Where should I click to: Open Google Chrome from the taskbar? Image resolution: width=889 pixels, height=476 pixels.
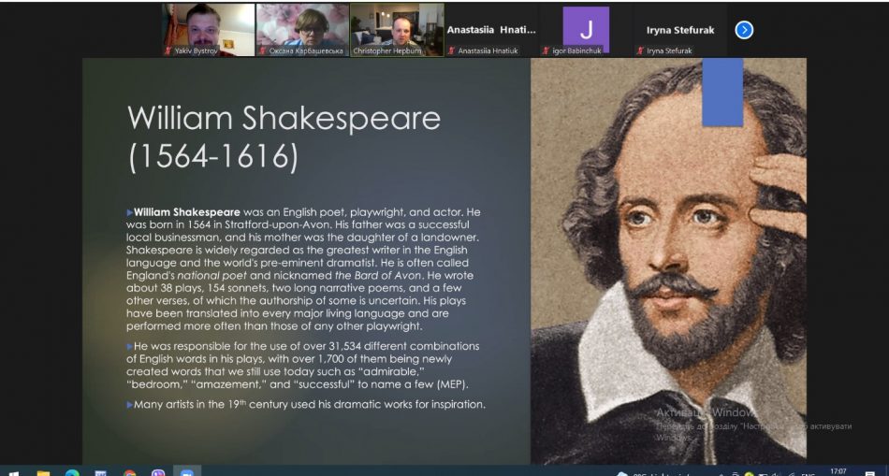click(129, 472)
